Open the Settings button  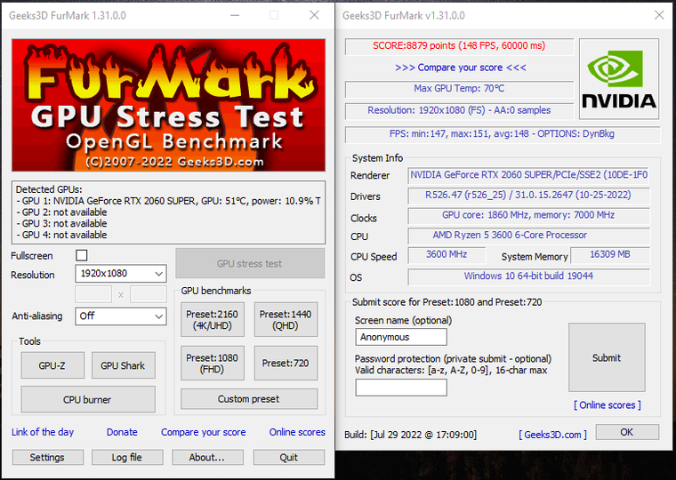tap(47, 457)
